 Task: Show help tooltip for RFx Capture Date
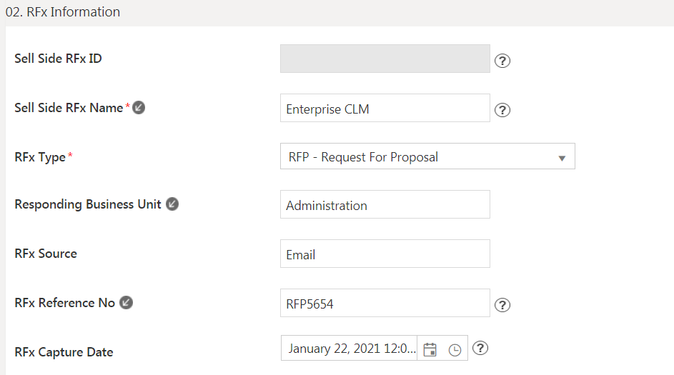pos(481,348)
